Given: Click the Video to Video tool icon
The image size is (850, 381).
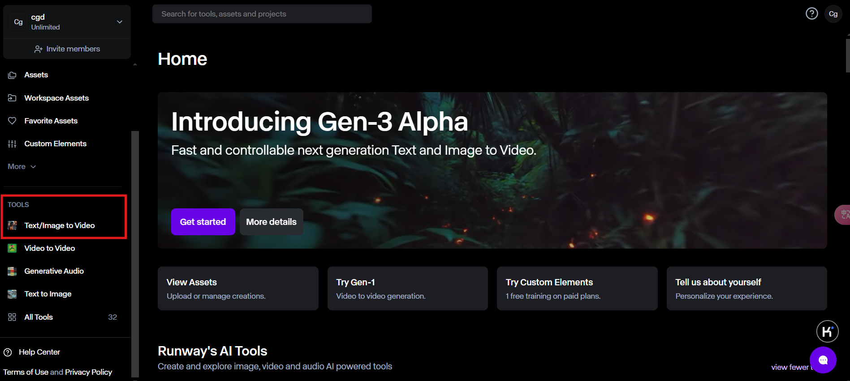Looking at the screenshot, I should tap(12, 248).
